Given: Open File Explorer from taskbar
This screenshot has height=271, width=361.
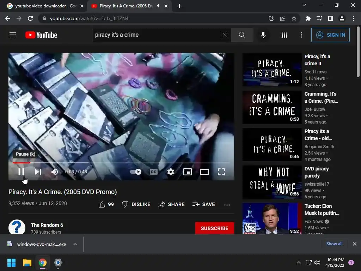Looking at the screenshot, I should coord(27,263).
